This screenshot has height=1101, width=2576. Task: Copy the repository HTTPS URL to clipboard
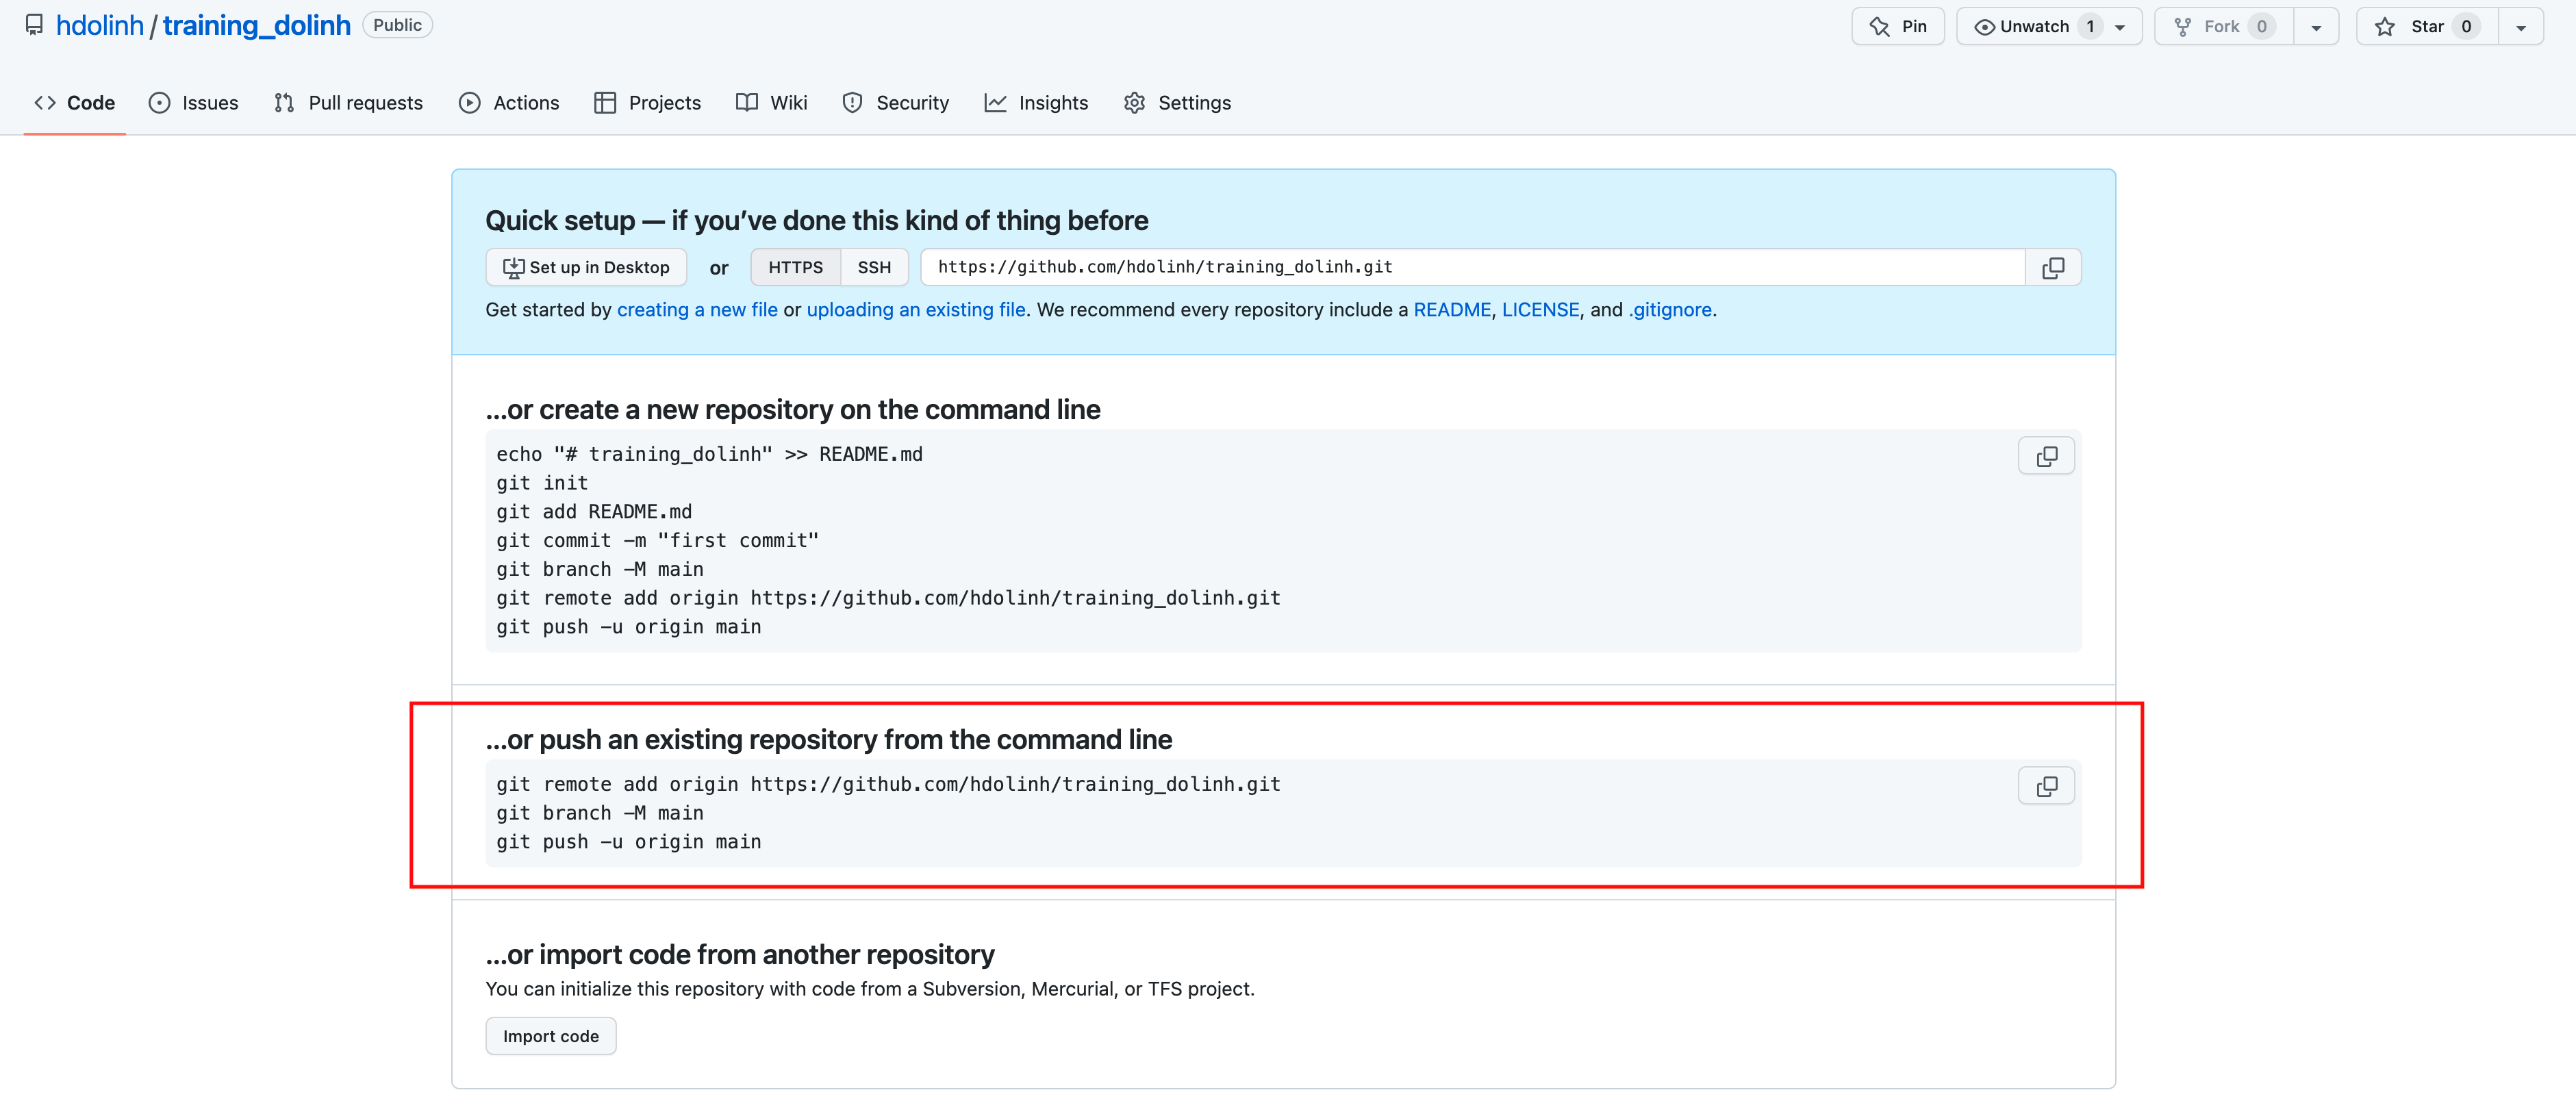click(x=2052, y=268)
